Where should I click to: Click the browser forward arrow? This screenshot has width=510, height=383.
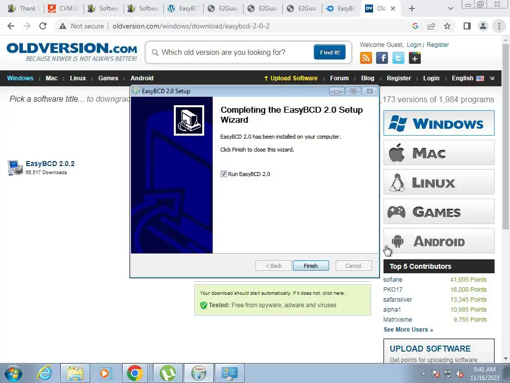tap(27, 26)
